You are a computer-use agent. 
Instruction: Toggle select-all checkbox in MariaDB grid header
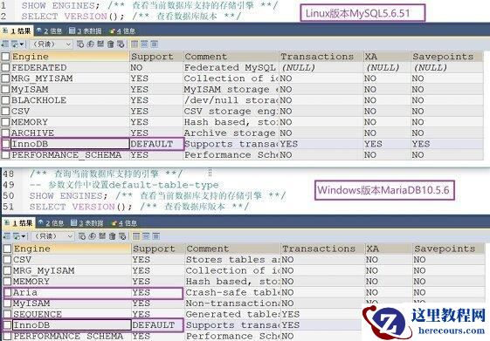coord(8,249)
